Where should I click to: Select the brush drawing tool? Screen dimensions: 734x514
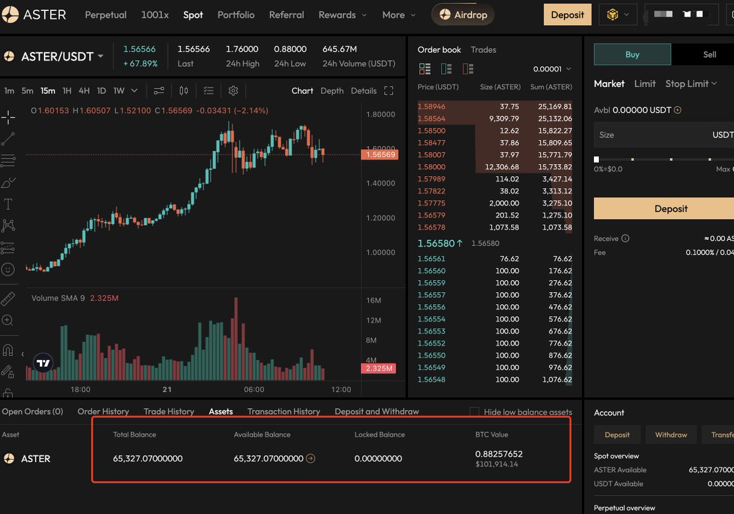tap(8, 182)
